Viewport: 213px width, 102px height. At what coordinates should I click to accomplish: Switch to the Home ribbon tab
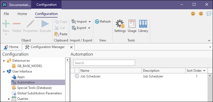click(x=22, y=14)
